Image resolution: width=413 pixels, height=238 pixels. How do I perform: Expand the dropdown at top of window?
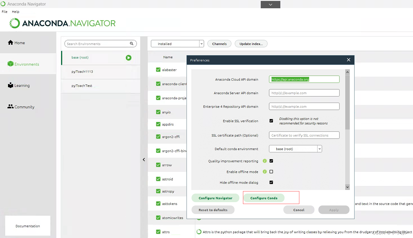[x=270, y=5]
